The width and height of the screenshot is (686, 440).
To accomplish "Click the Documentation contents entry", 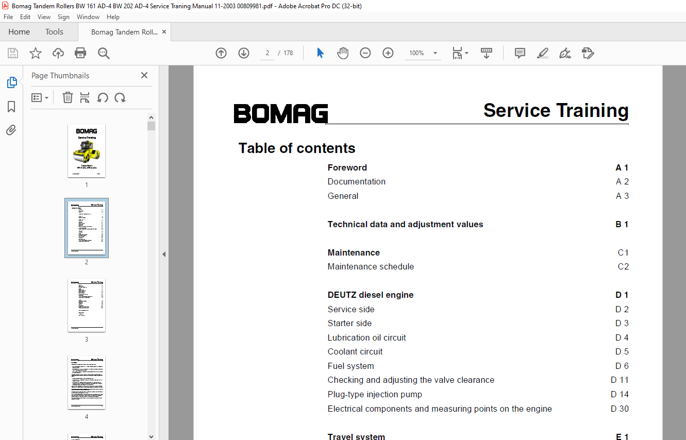I will coord(357,181).
